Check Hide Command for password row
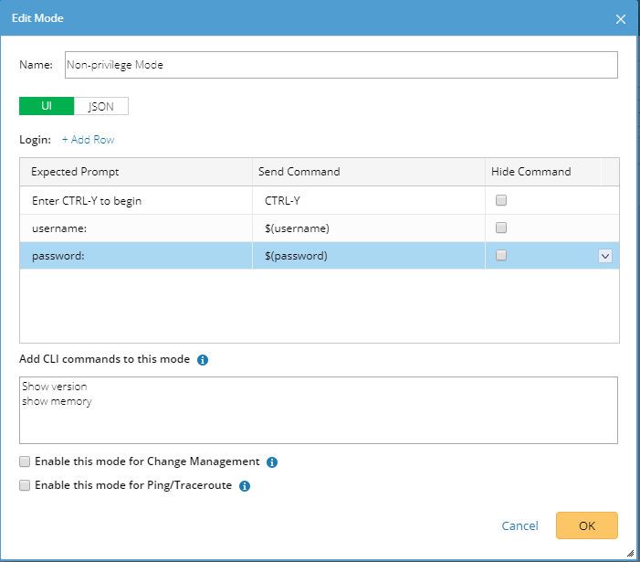 (x=500, y=256)
